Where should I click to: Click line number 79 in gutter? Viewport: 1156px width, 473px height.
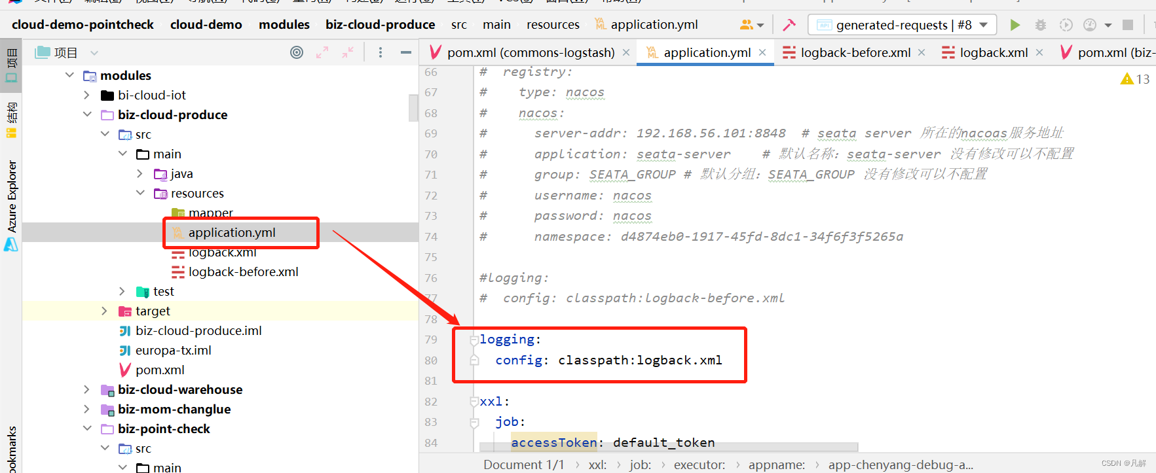click(x=431, y=340)
